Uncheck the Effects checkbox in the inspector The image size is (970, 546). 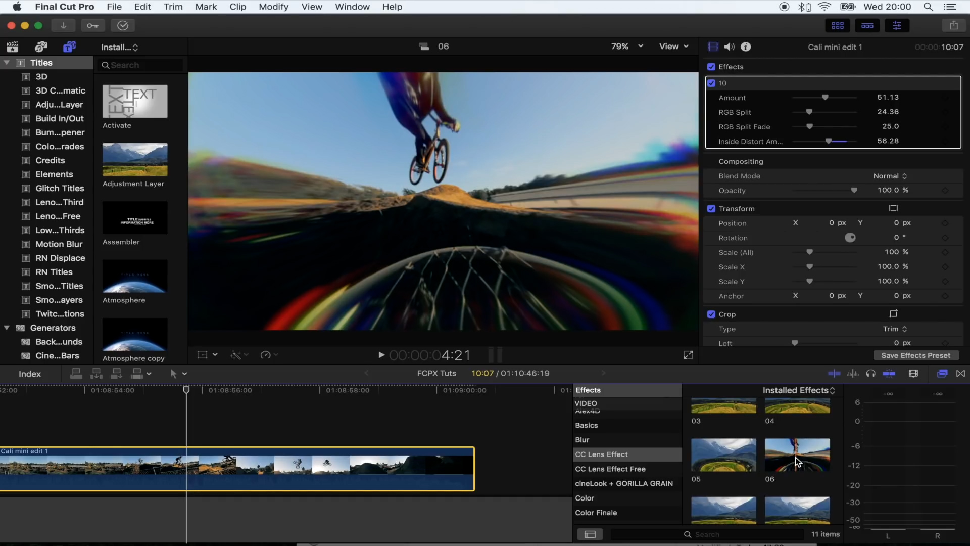tap(711, 67)
